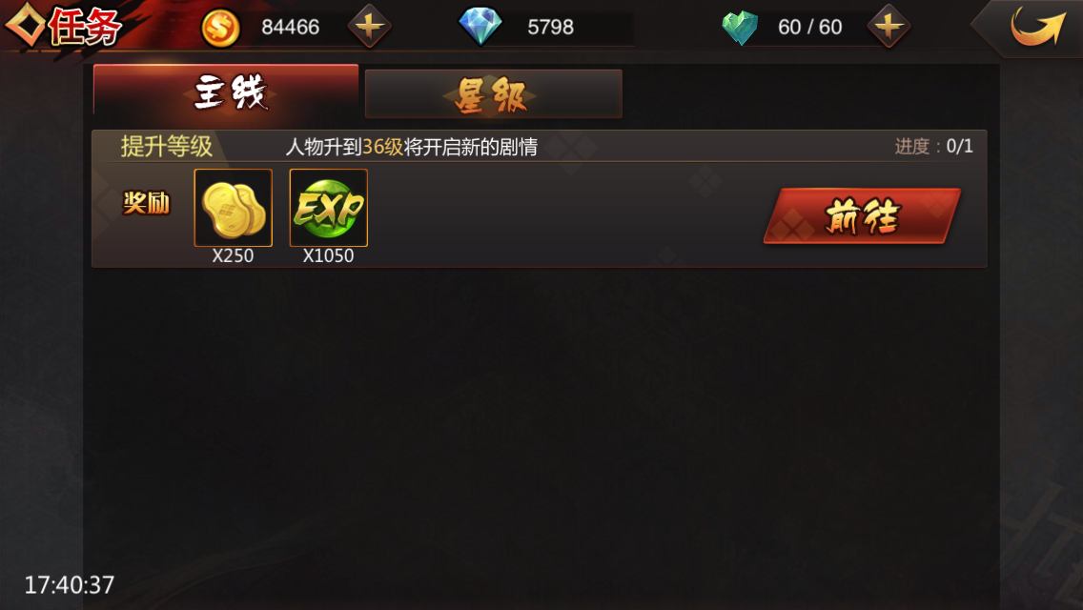
Task: Click the gold coin currency icon
Action: point(220,28)
